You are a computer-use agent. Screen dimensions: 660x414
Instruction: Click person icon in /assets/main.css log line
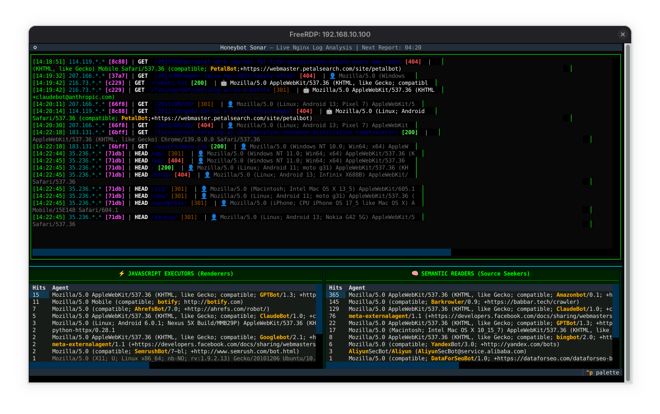[243, 146]
